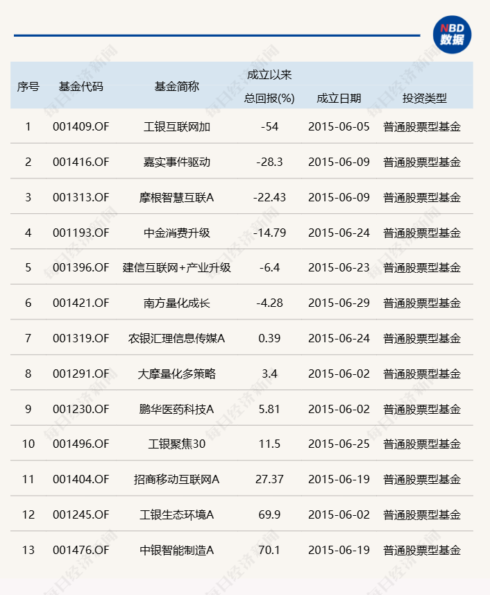Select fund 摩根智慧互联A
This screenshot has width=490, height=595.
[x=176, y=197]
